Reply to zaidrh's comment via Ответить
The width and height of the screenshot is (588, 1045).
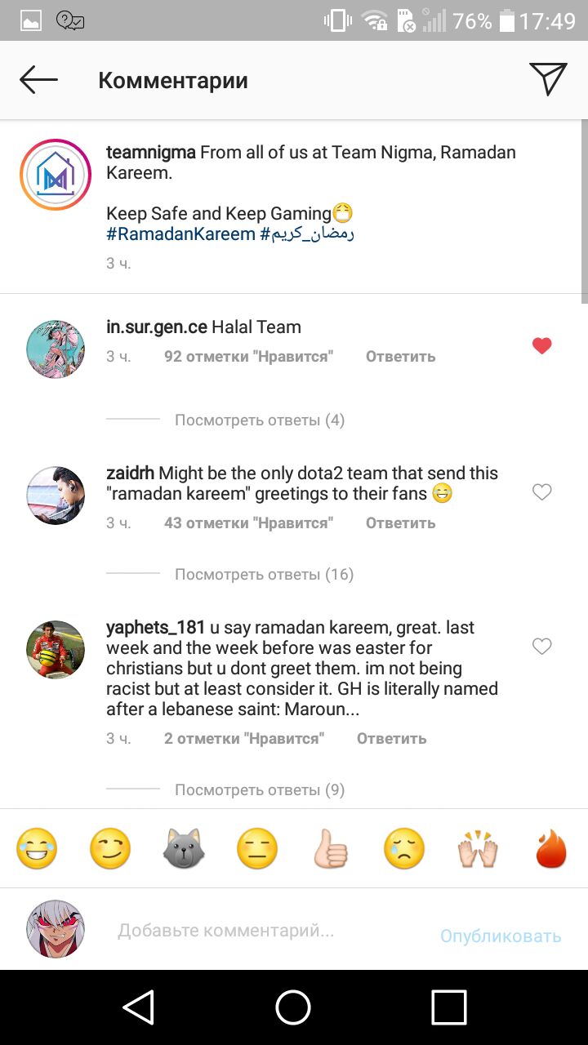pos(400,523)
